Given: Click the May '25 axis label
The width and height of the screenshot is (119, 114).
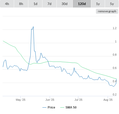Looking at the screenshot, I should (21, 100).
